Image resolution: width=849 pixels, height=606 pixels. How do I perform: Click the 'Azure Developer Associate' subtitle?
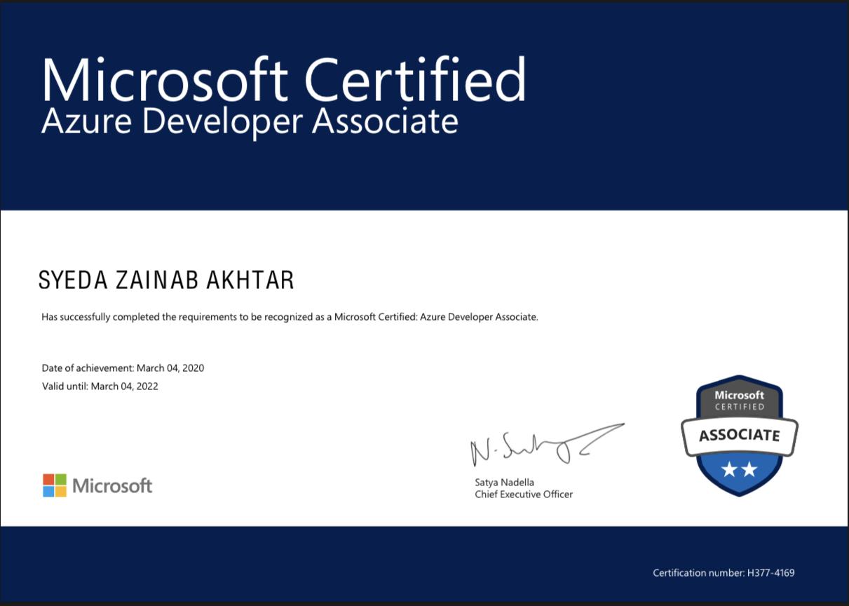pos(250,121)
